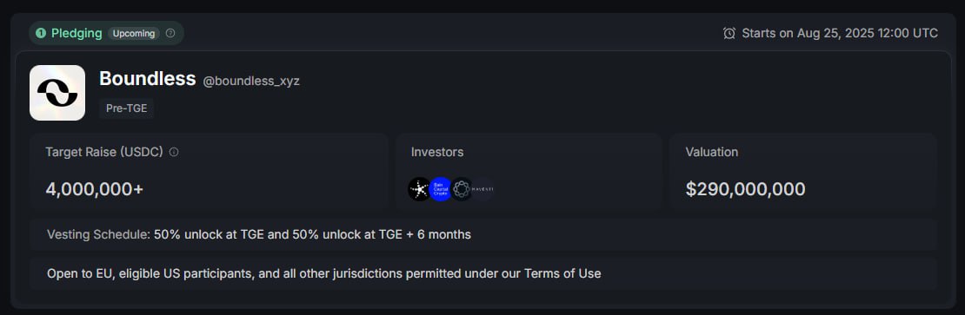Image resolution: width=965 pixels, height=315 pixels.
Task: Click the Pre-TGE tag
Action: (126, 108)
